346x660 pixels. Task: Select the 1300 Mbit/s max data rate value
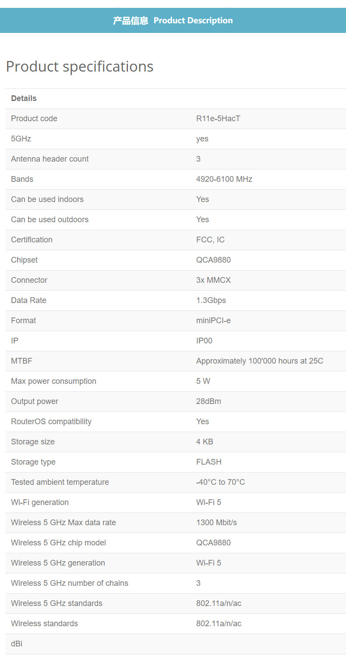coord(216,523)
